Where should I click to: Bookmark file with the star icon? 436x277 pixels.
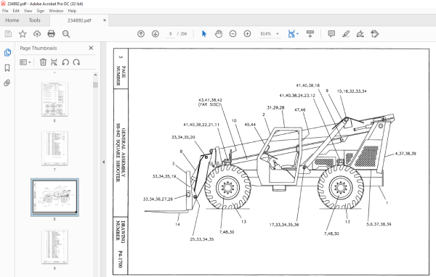point(23,34)
